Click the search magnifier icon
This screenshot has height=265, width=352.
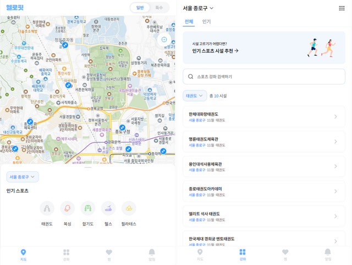pyautogui.click(x=191, y=77)
